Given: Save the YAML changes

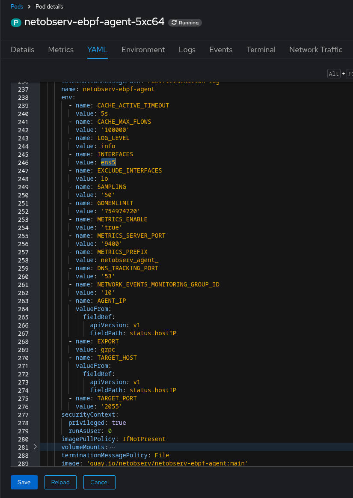Looking at the screenshot, I should coord(24,482).
